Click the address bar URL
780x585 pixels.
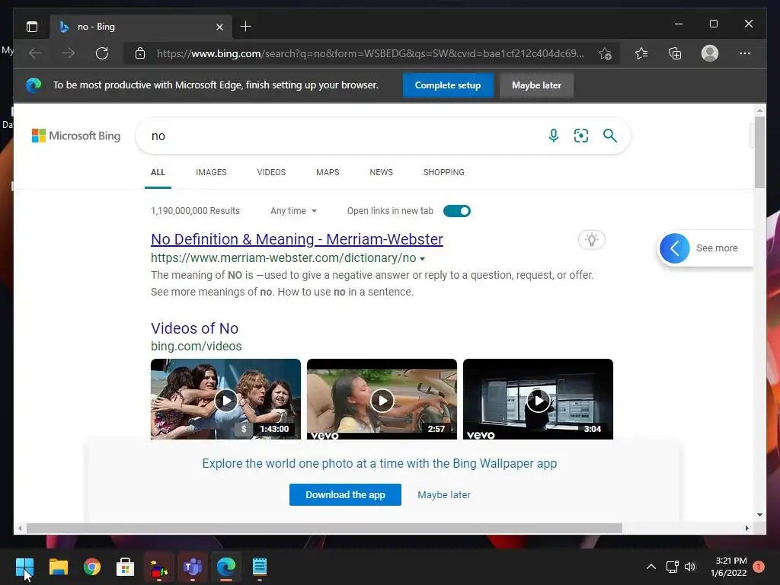pos(370,53)
